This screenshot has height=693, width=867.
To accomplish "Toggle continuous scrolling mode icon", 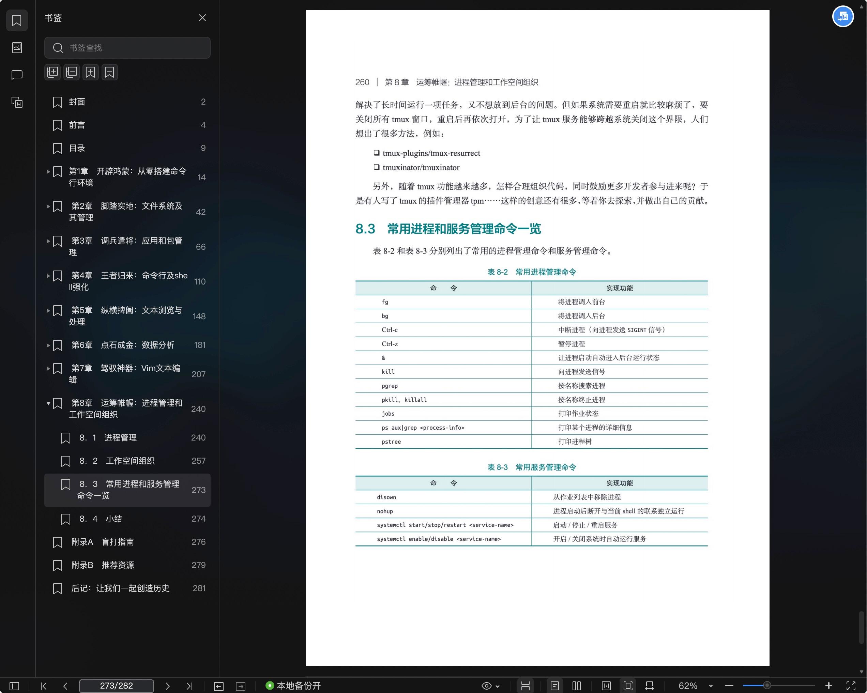I will (525, 686).
